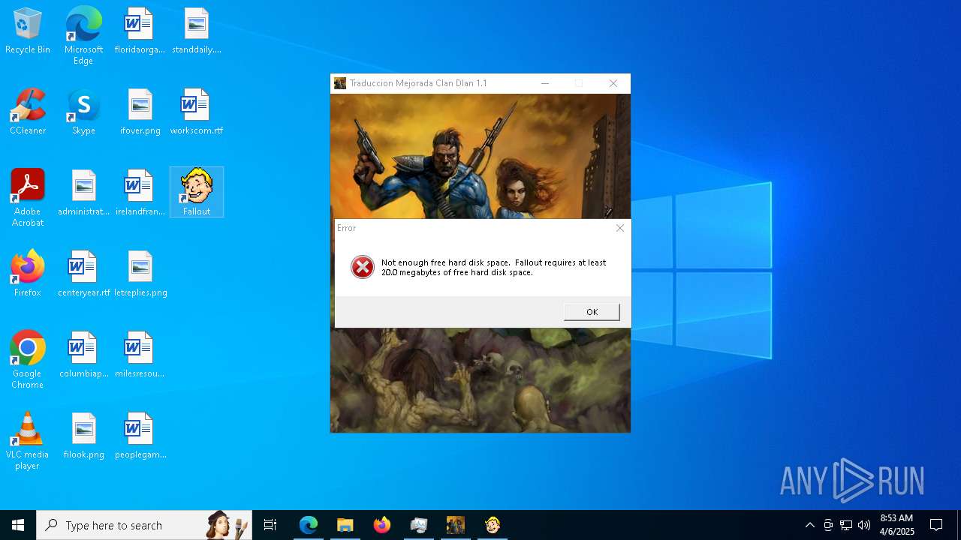The height and width of the screenshot is (540, 961).
Task: Switch to the Traduccion Mejorada taskbar button
Action: 456,525
